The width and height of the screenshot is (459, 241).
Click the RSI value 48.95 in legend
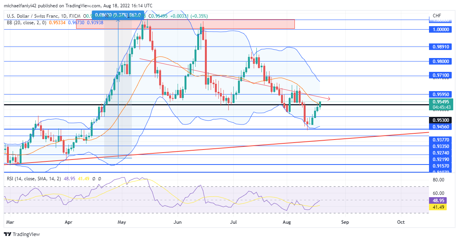(x=69, y=178)
